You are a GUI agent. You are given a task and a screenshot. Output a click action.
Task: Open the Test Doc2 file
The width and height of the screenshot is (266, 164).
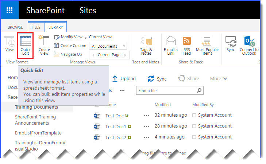click(116, 137)
